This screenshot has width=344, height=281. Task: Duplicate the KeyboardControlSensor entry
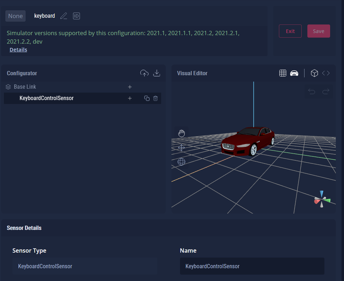point(147,98)
